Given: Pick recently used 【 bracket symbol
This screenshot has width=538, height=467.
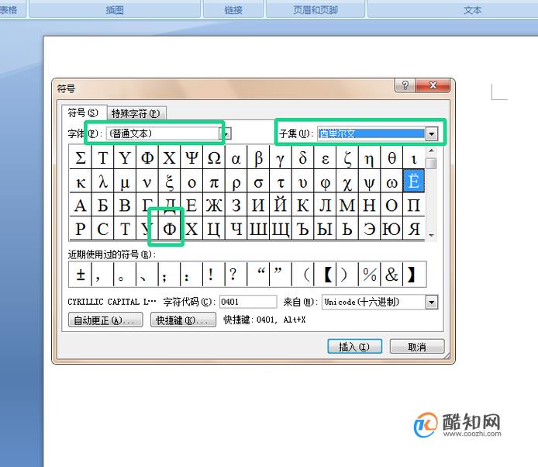Looking at the screenshot, I should tap(325, 274).
